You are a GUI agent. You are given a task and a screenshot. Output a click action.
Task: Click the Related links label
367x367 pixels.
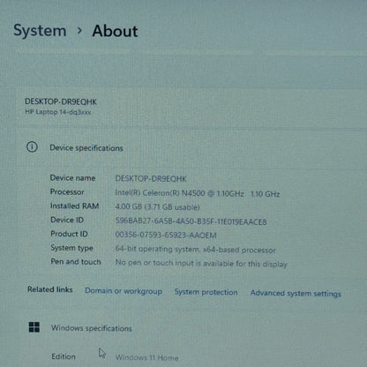(50, 289)
